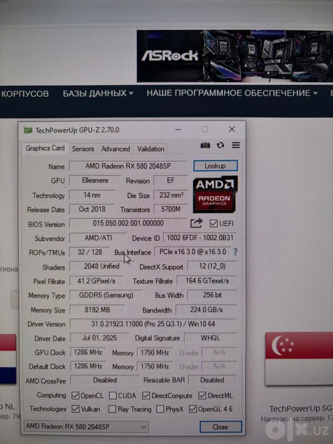Screen dimensions: 333x444
Task: Open the GPU selection dropdown at bottom
Action: tap(86, 426)
